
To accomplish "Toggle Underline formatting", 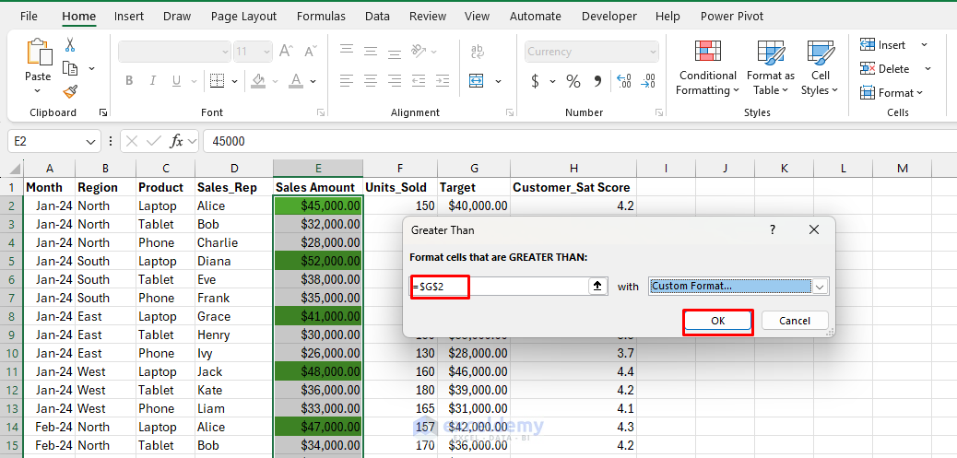I will (x=176, y=80).
